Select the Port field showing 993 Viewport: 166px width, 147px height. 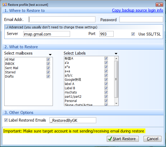pyautogui.click(x=106, y=34)
